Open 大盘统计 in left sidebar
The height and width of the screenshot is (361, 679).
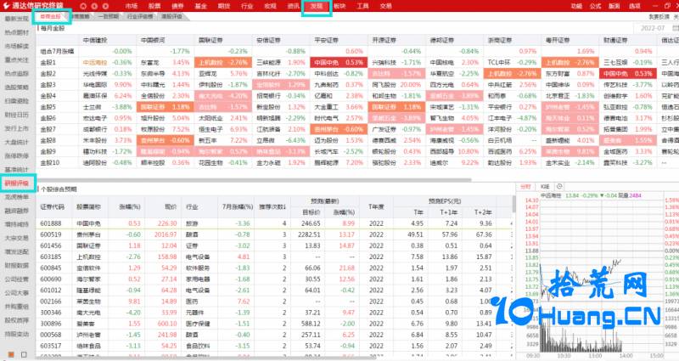point(16,142)
